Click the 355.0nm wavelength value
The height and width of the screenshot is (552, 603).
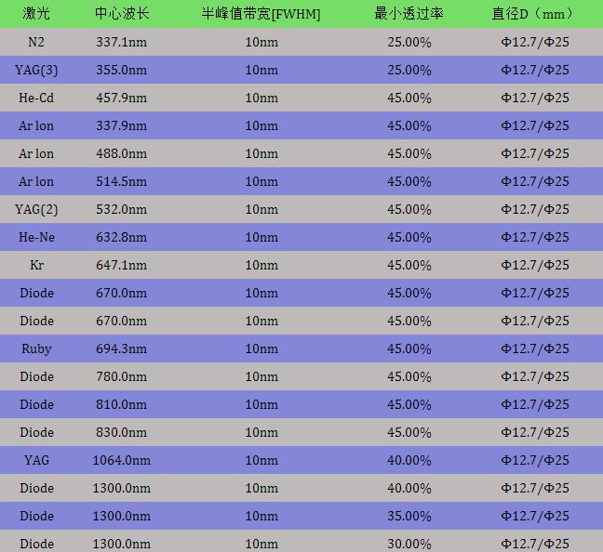click(x=122, y=70)
